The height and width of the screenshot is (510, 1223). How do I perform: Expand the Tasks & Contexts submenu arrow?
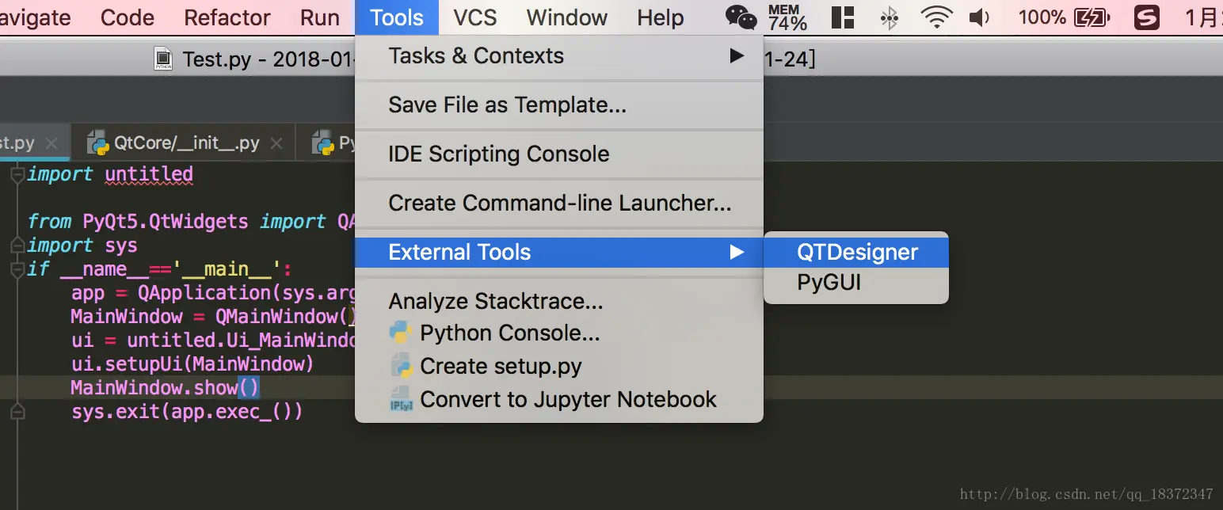(737, 55)
